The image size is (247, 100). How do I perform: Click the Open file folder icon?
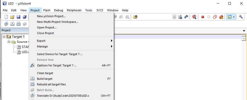tap(12, 17)
